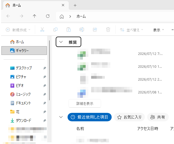Image resolution: width=174 pixels, height=144 pixels.
Task: Expand the address bar chevron after home icon
Action: click(70, 17)
